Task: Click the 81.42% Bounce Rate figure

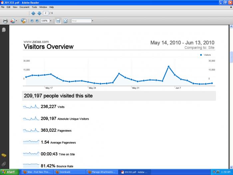Action: click(57, 166)
